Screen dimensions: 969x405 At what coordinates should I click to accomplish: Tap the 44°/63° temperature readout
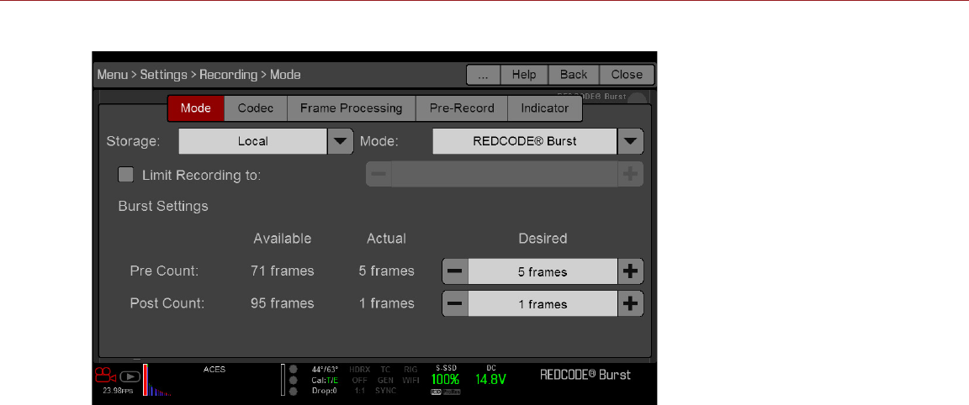tap(325, 369)
